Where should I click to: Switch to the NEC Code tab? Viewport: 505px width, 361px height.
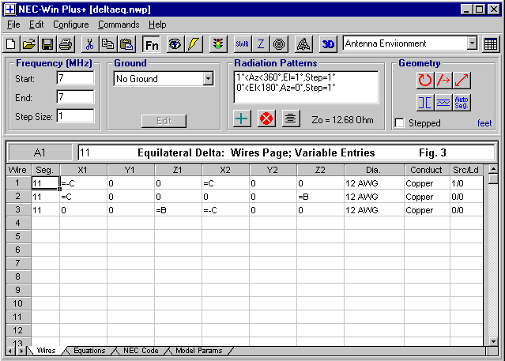point(140,350)
